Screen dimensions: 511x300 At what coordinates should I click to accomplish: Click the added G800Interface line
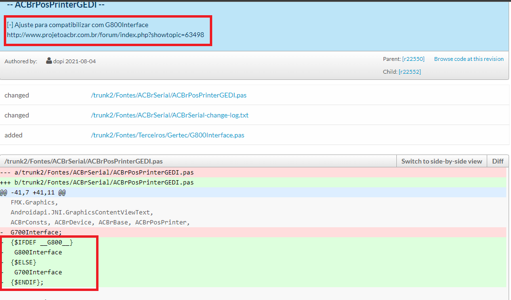(x=253, y=252)
